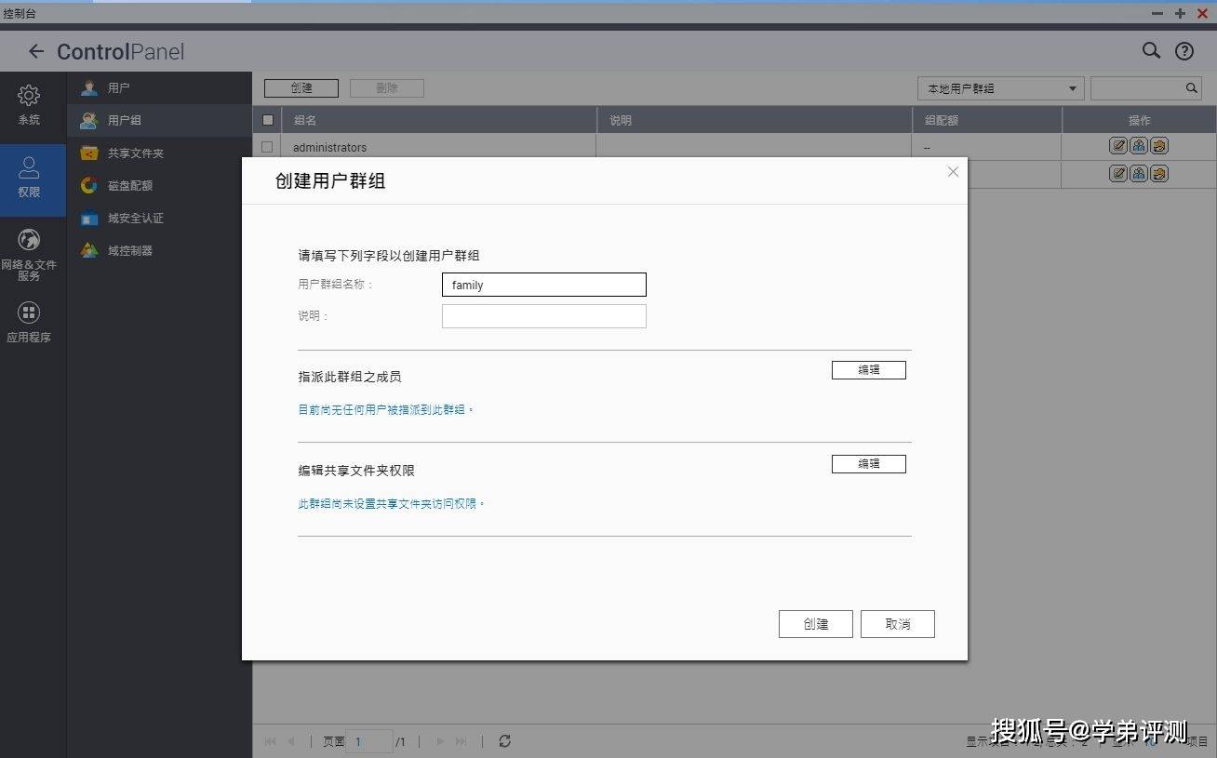The image size is (1217, 758).
Task: Open 系统 (System) section in sidebar
Action: coord(29,105)
